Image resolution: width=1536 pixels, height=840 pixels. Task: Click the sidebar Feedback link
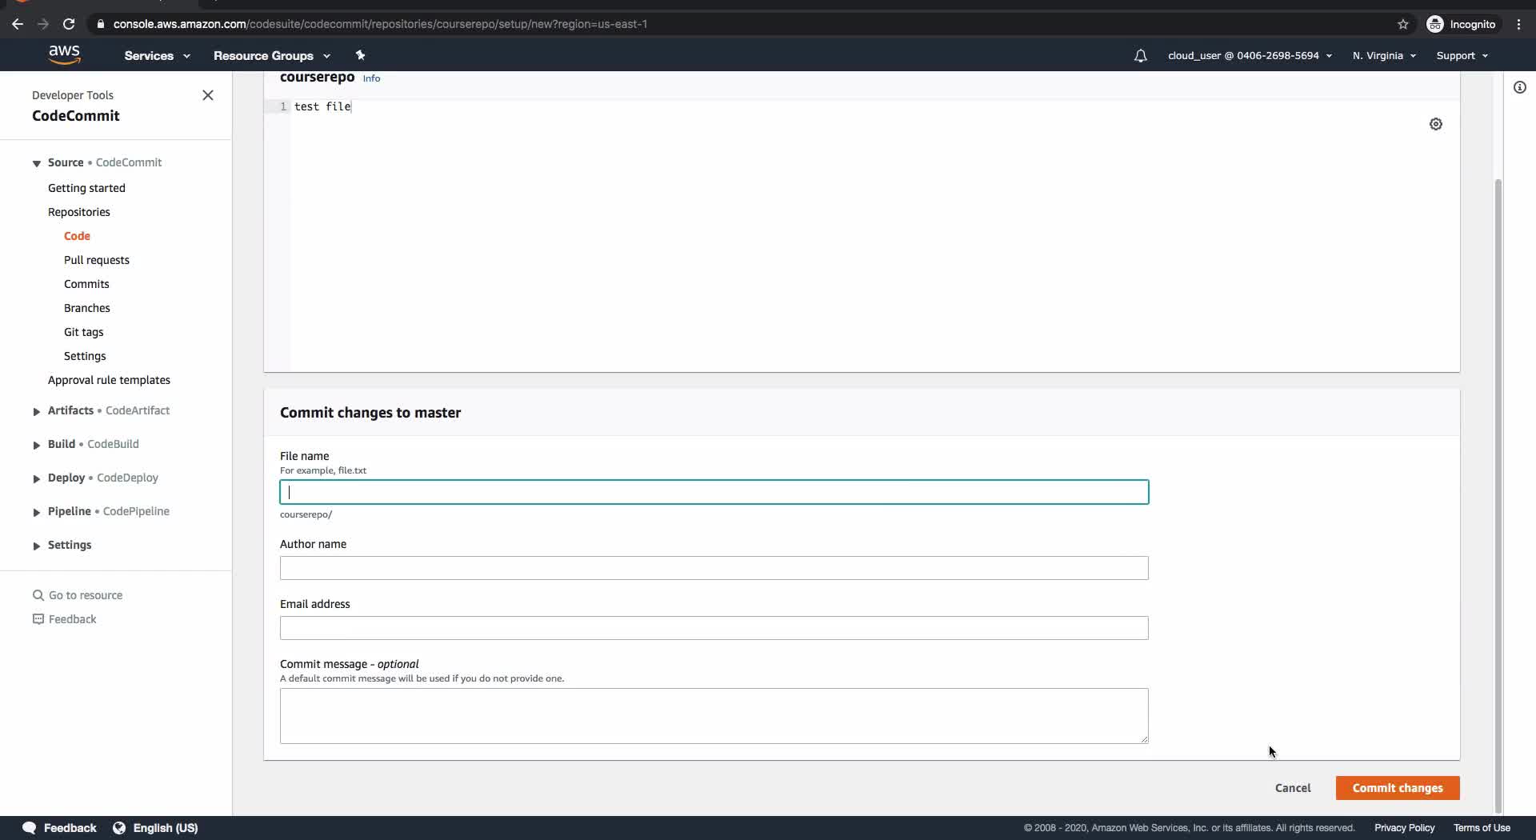(72, 619)
